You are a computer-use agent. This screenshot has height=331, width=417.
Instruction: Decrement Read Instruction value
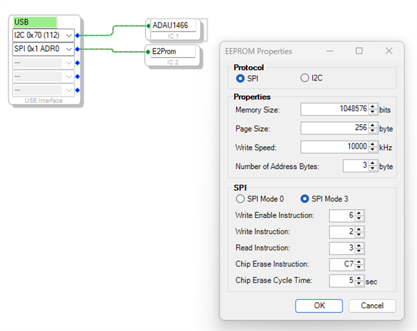click(x=359, y=251)
